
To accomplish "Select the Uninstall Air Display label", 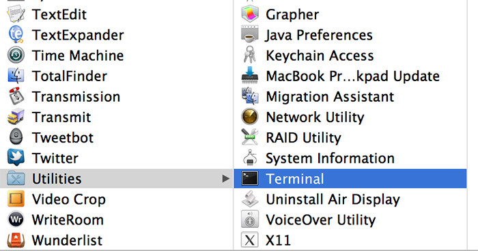I will click(333, 199).
